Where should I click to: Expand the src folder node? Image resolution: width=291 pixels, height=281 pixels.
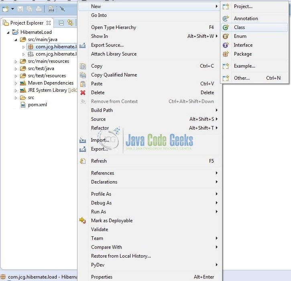[16, 98]
